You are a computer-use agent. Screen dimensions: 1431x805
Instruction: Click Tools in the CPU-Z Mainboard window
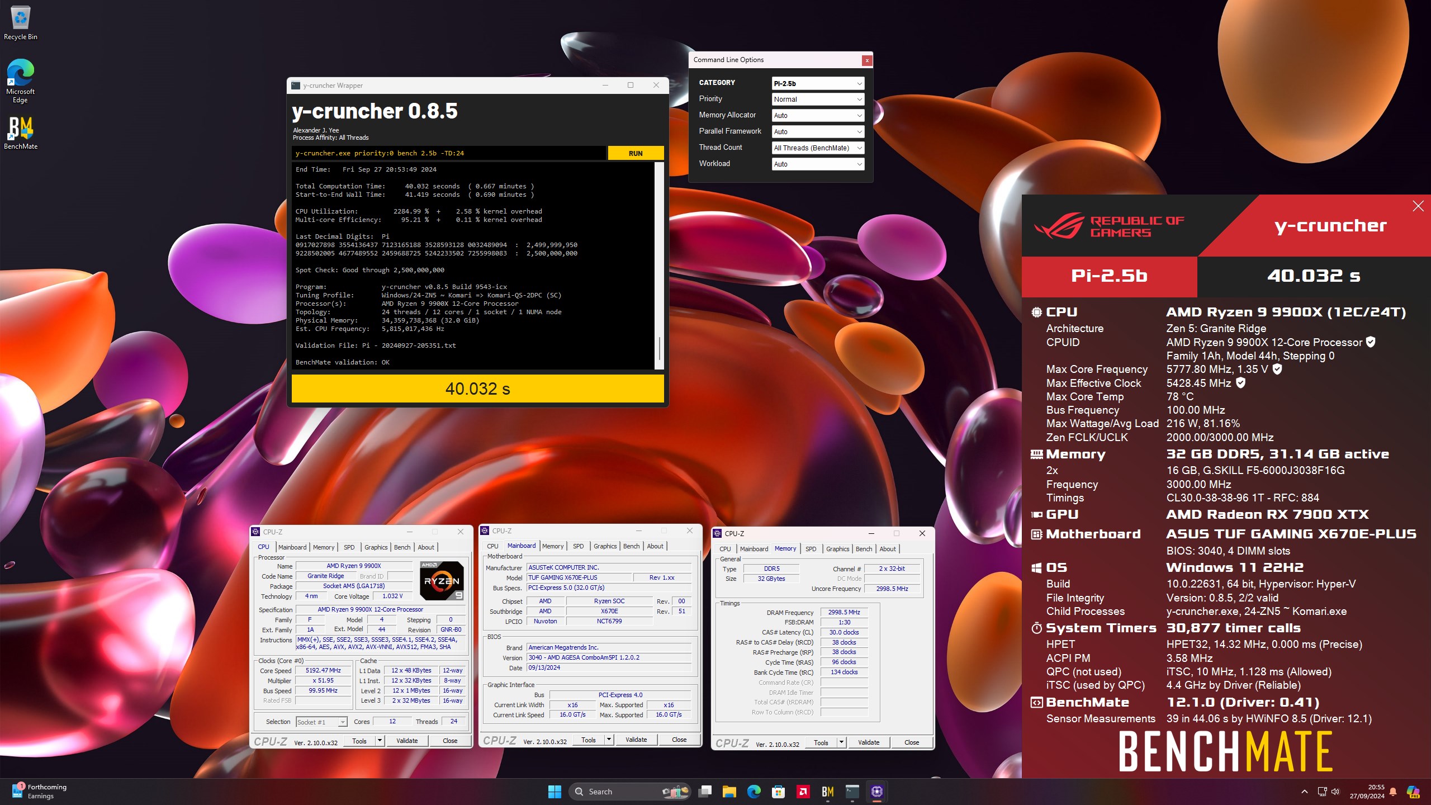(x=589, y=740)
